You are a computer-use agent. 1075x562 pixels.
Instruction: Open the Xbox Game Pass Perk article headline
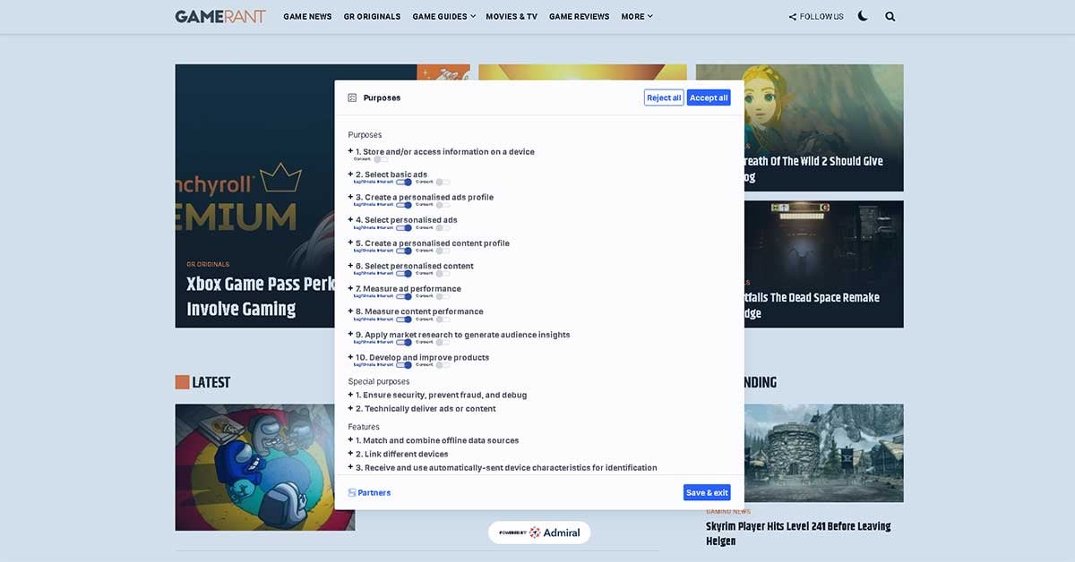click(260, 296)
